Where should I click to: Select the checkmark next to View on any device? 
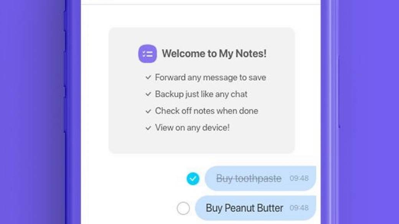[148, 128]
